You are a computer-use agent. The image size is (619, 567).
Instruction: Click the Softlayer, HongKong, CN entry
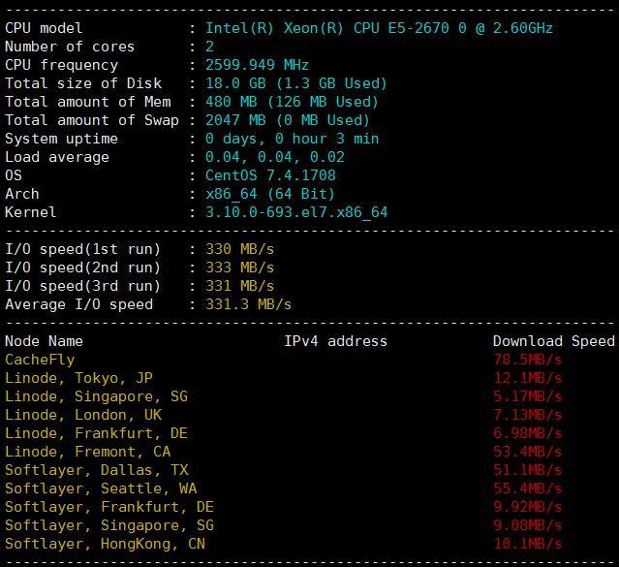point(105,544)
